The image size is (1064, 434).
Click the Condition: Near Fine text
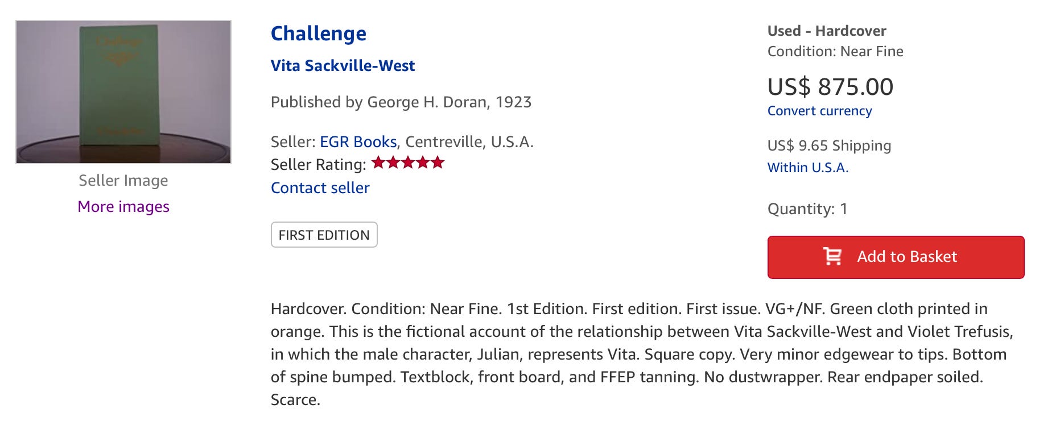[x=835, y=52]
